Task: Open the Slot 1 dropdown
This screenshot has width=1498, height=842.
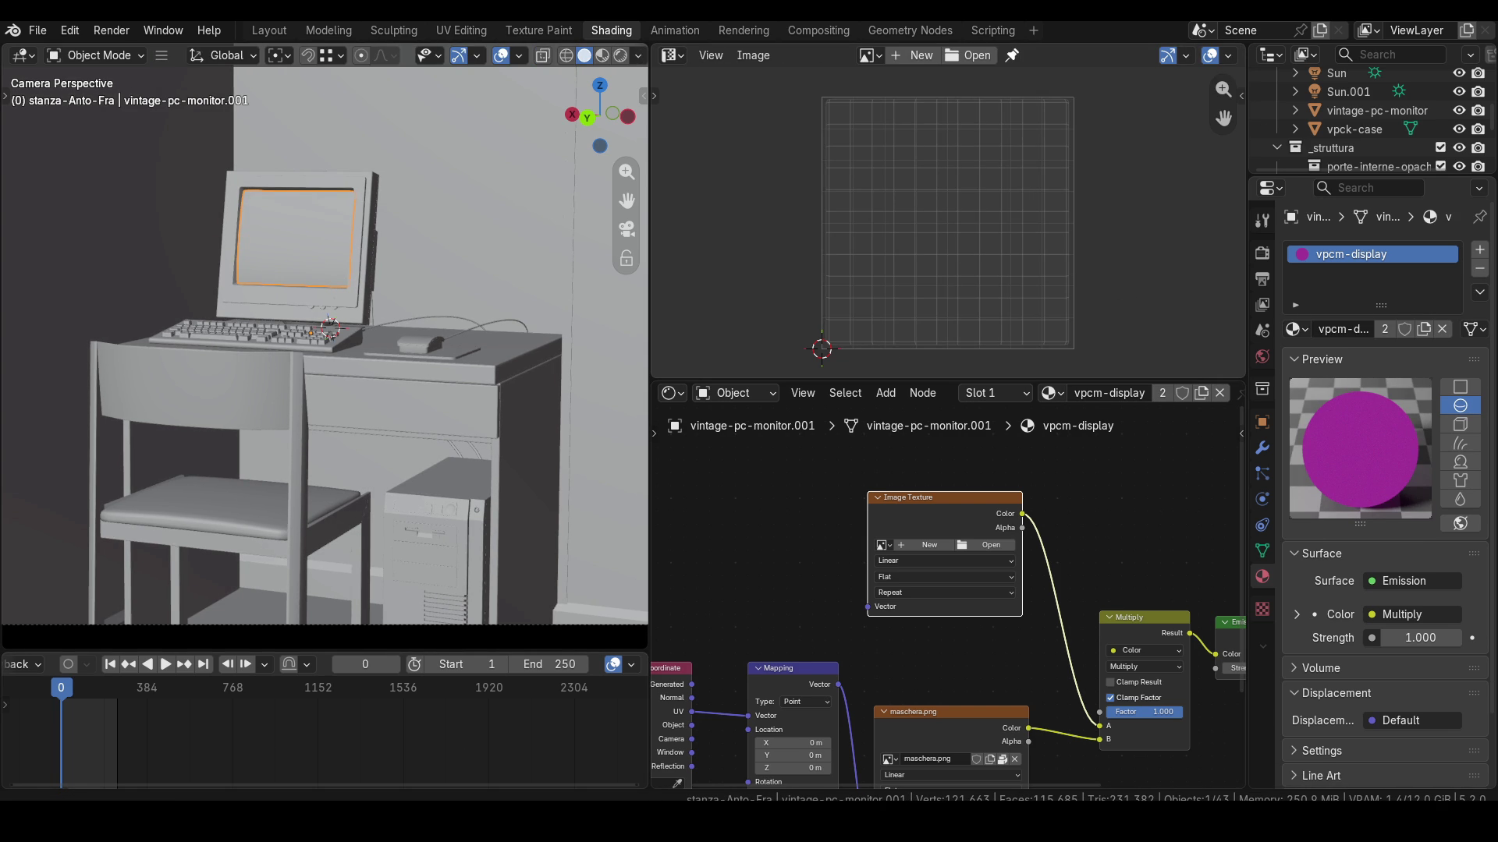Action: click(996, 393)
